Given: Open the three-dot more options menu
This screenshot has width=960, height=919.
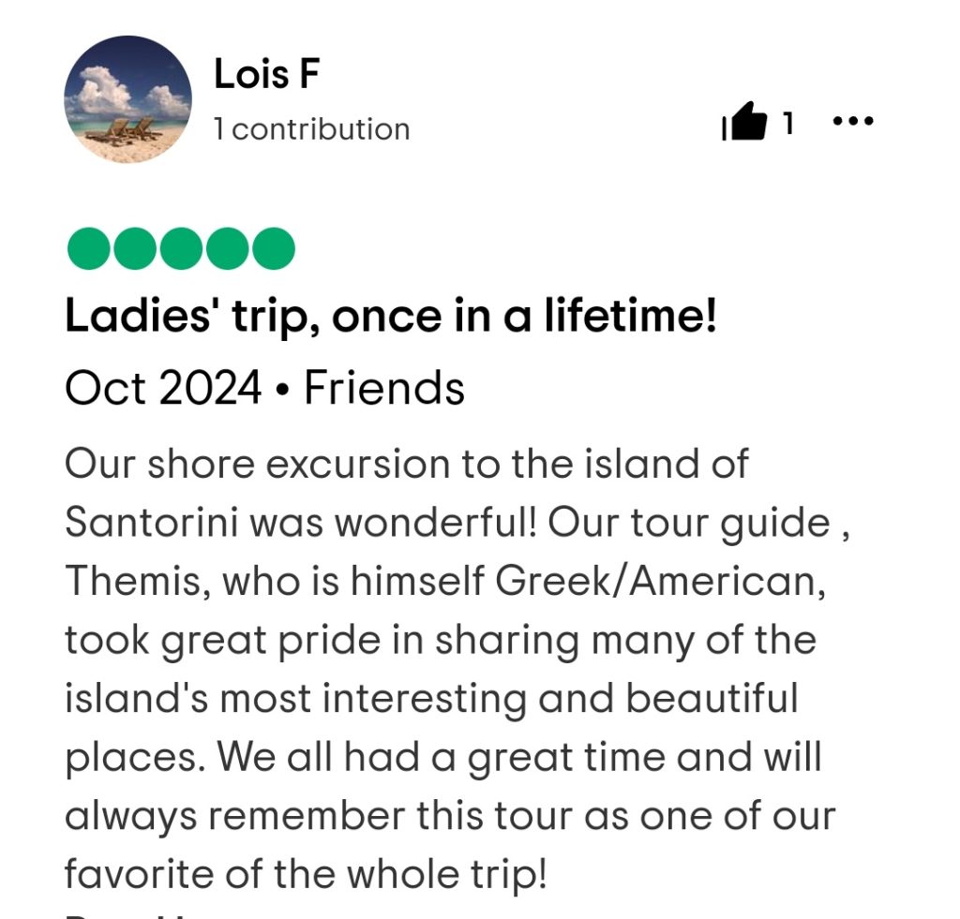Looking at the screenshot, I should 853,121.
